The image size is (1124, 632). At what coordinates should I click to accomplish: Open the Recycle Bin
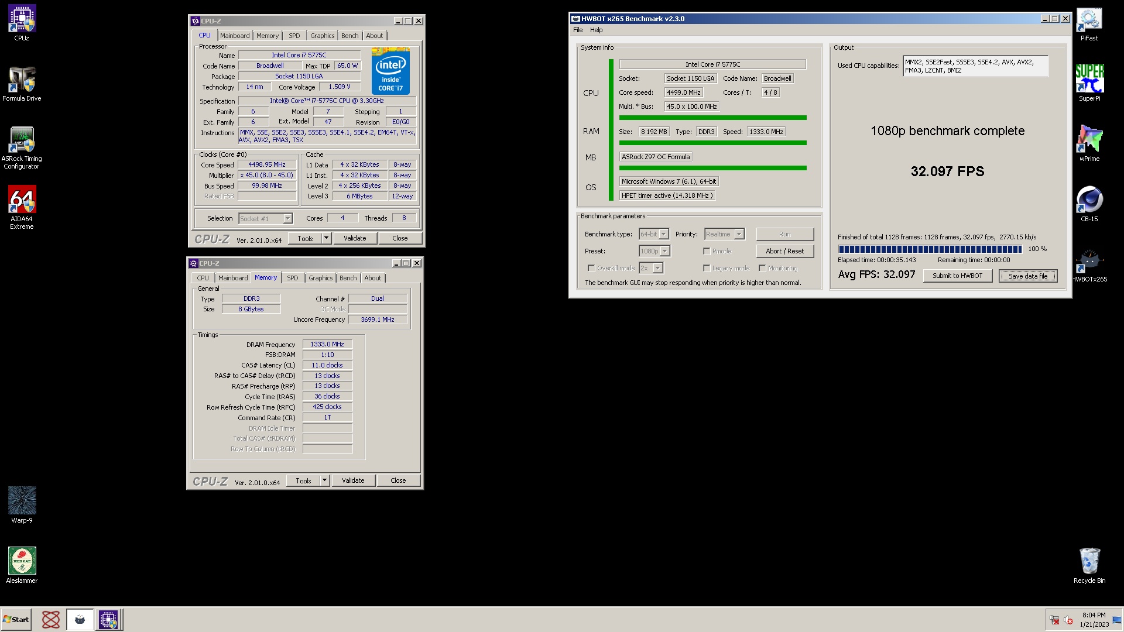(x=1089, y=565)
